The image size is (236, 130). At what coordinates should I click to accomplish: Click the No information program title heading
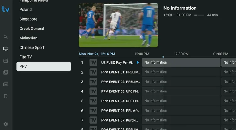[x=180, y=8]
